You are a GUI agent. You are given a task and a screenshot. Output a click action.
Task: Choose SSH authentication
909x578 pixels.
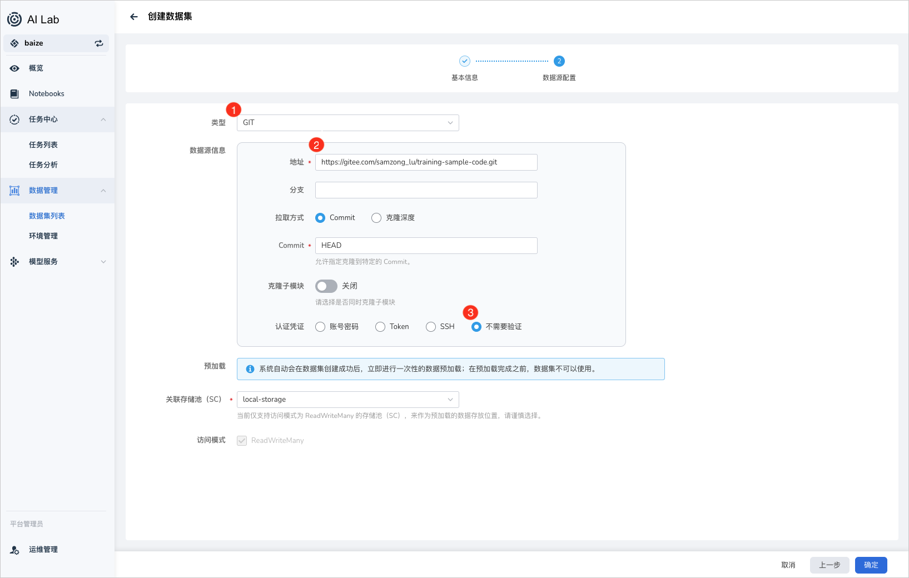431,327
